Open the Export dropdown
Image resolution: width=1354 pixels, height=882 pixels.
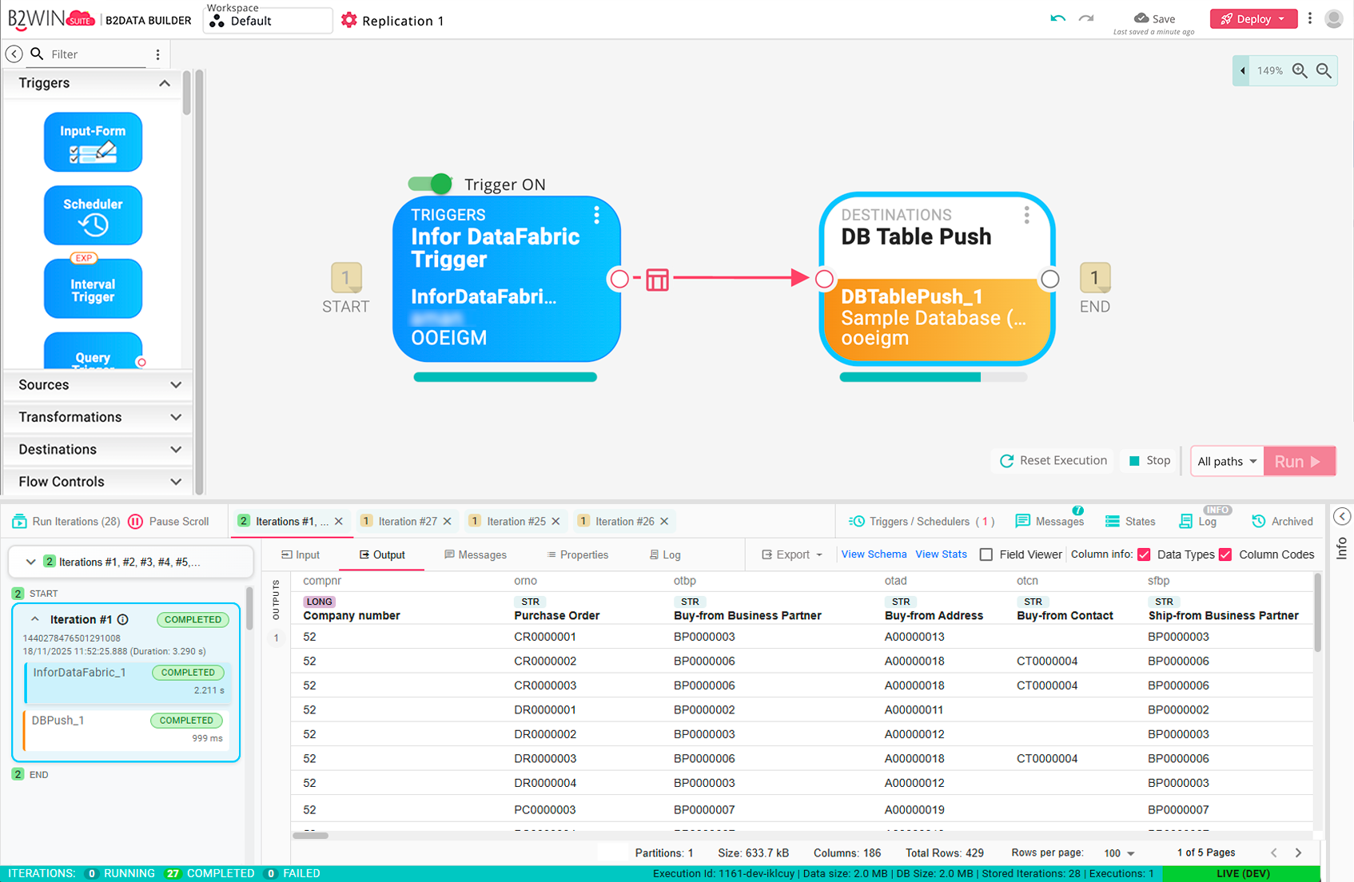click(792, 554)
